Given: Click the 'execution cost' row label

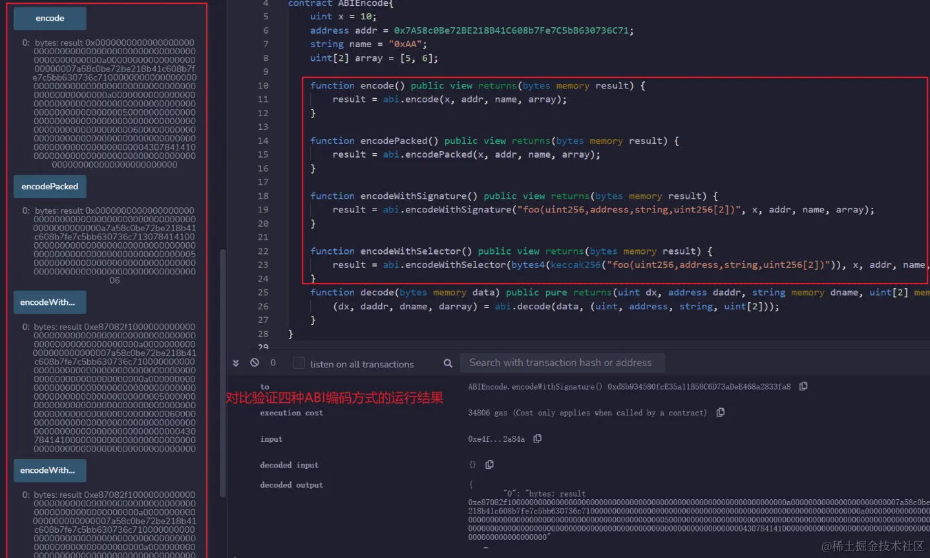Looking at the screenshot, I should tap(291, 413).
